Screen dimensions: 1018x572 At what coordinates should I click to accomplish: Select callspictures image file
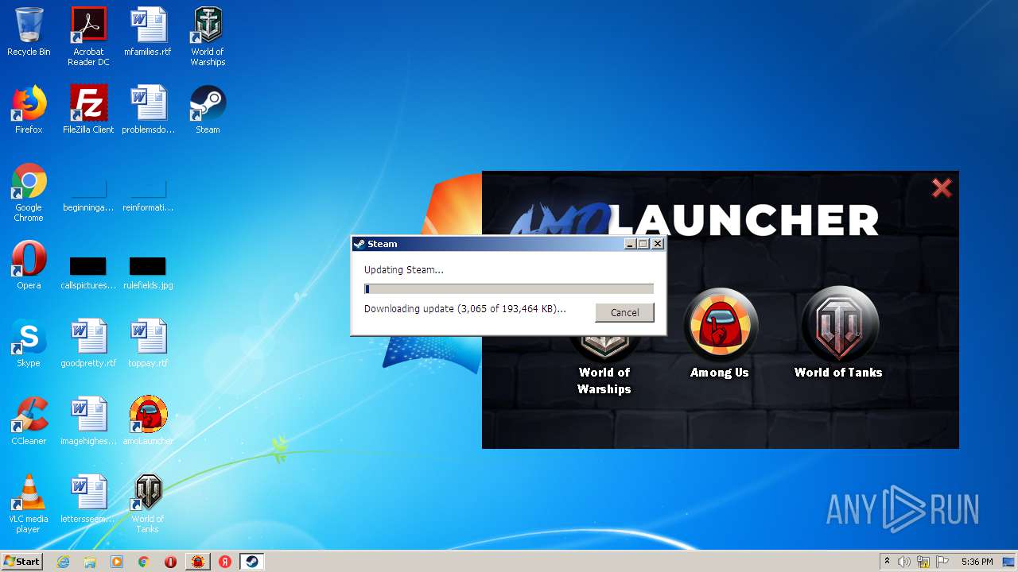[x=88, y=270]
